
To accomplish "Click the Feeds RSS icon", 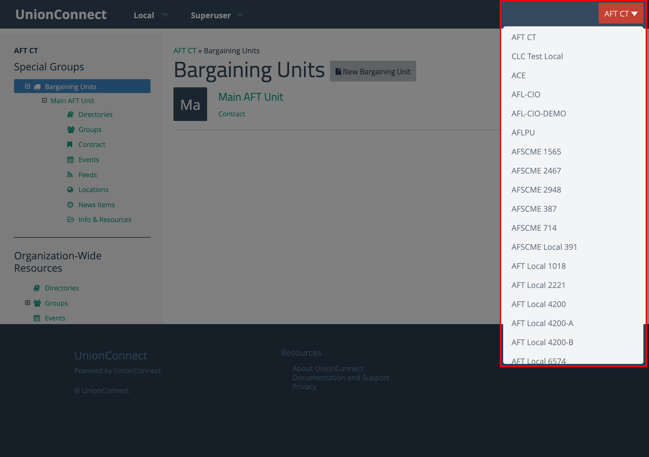I will click(70, 175).
